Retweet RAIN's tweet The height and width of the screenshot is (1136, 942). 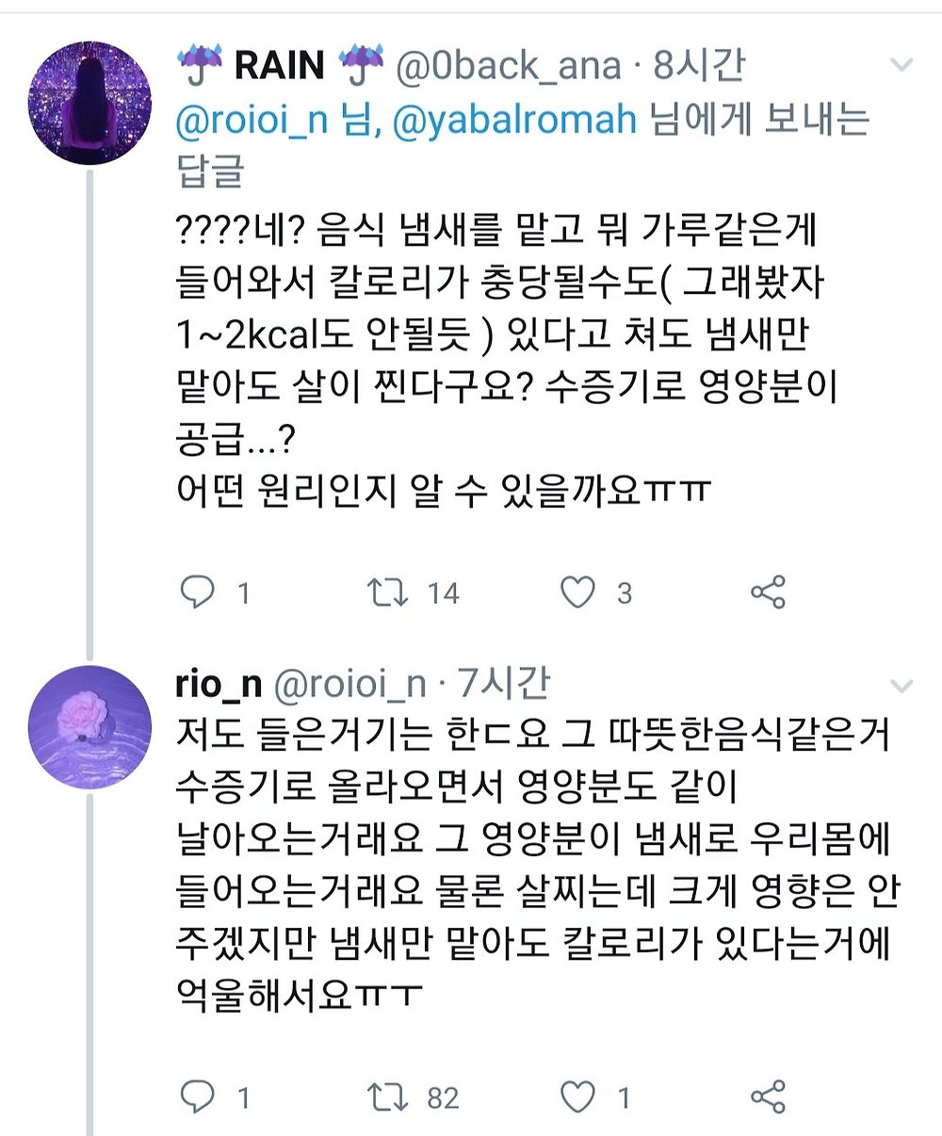[x=388, y=592]
